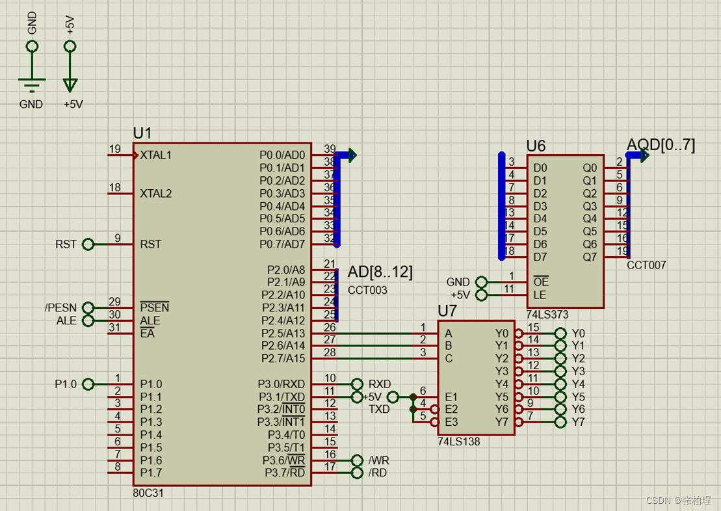
Task: Click the E3 pin name on U7
Action: coord(451,422)
